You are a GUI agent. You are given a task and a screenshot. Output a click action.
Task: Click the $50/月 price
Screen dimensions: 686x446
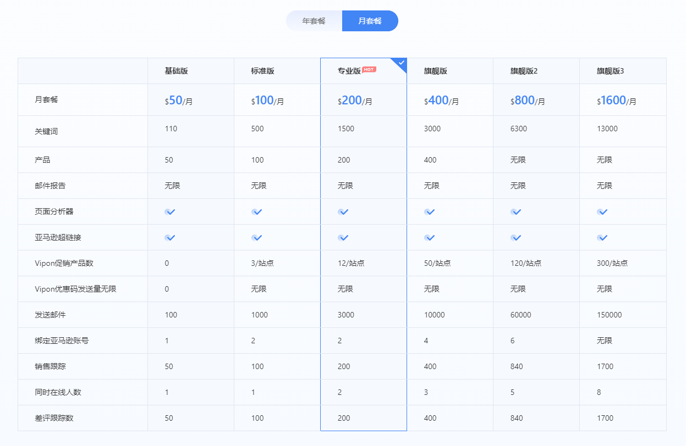pos(179,101)
